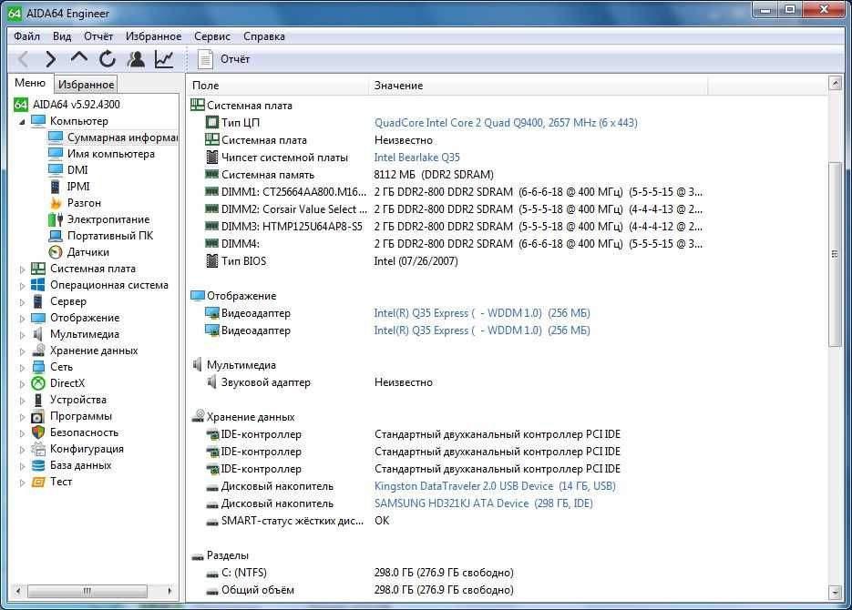Screen dimensions: 852x610
Task: Expand the Сервер tree node
Action: (x=22, y=301)
